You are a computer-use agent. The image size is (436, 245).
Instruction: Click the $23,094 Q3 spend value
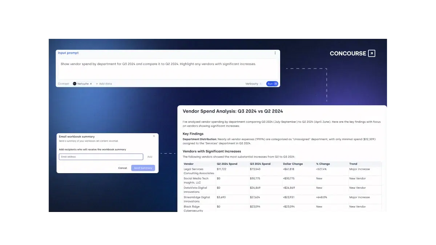[x=255, y=207]
